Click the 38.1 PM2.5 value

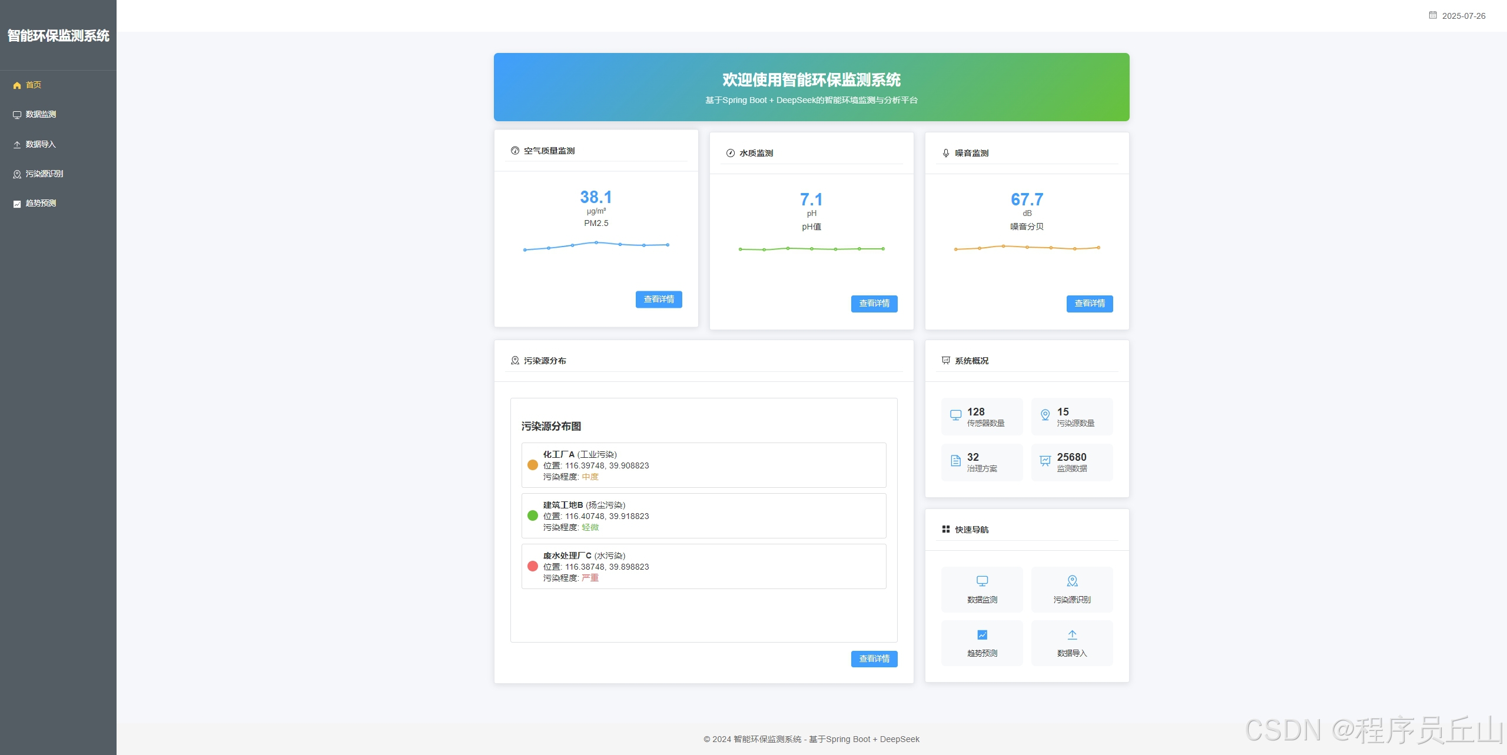(596, 197)
